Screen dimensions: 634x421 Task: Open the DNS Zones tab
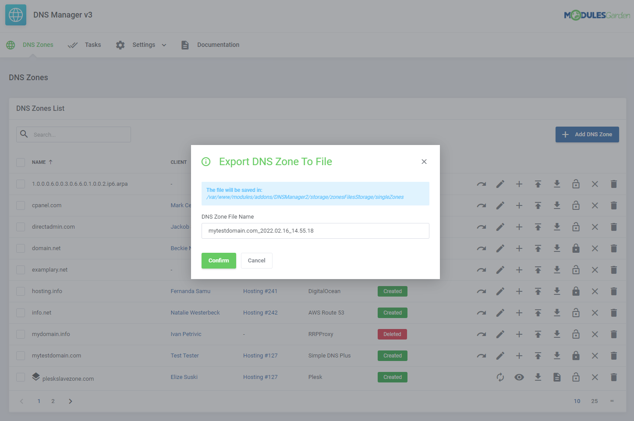coord(30,45)
